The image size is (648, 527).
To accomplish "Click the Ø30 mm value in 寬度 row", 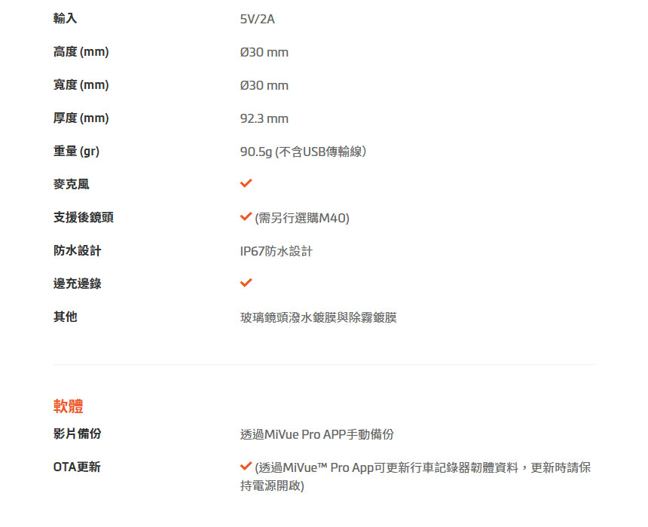I will click(x=264, y=85).
